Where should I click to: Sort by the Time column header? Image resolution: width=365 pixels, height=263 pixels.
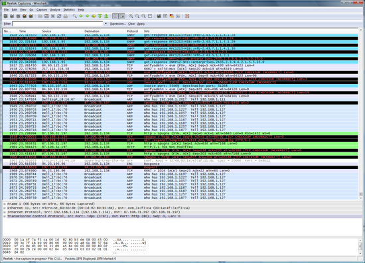(29, 31)
